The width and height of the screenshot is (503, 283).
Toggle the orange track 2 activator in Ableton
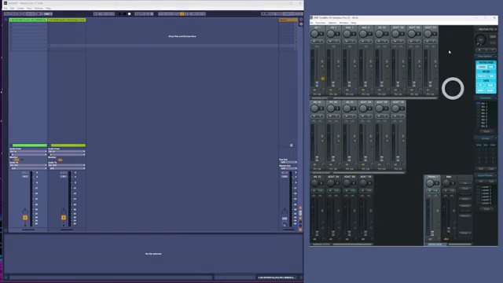[x=64, y=218]
